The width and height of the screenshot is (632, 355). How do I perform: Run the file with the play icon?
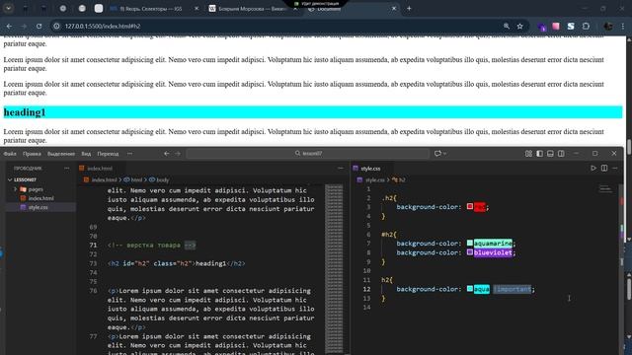point(593,169)
